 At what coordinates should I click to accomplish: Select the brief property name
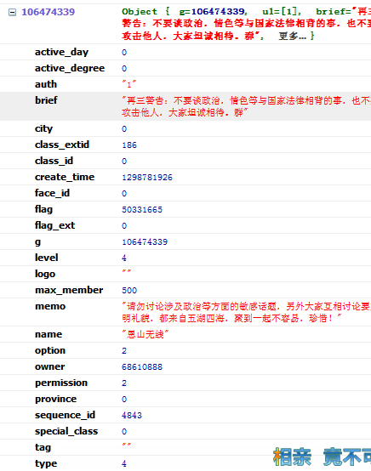pyautogui.click(x=46, y=100)
